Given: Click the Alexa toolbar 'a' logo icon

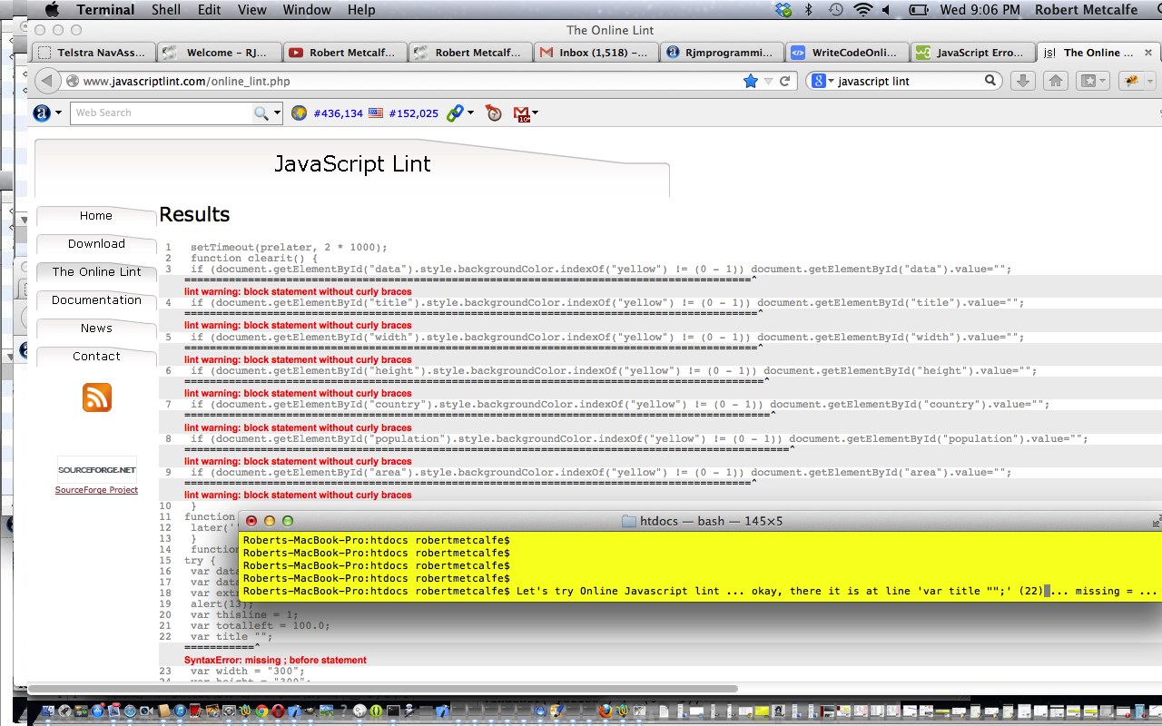Looking at the screenshot, I should click(42, 113).
